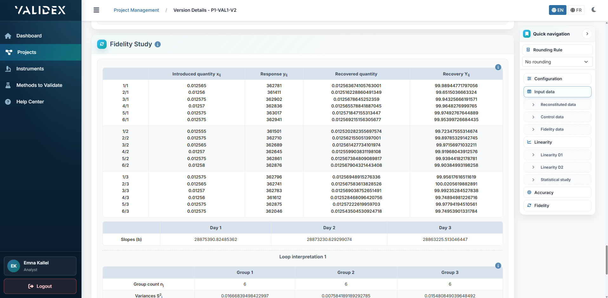Click info icon above the Recovery column

[x=498, y=67]
